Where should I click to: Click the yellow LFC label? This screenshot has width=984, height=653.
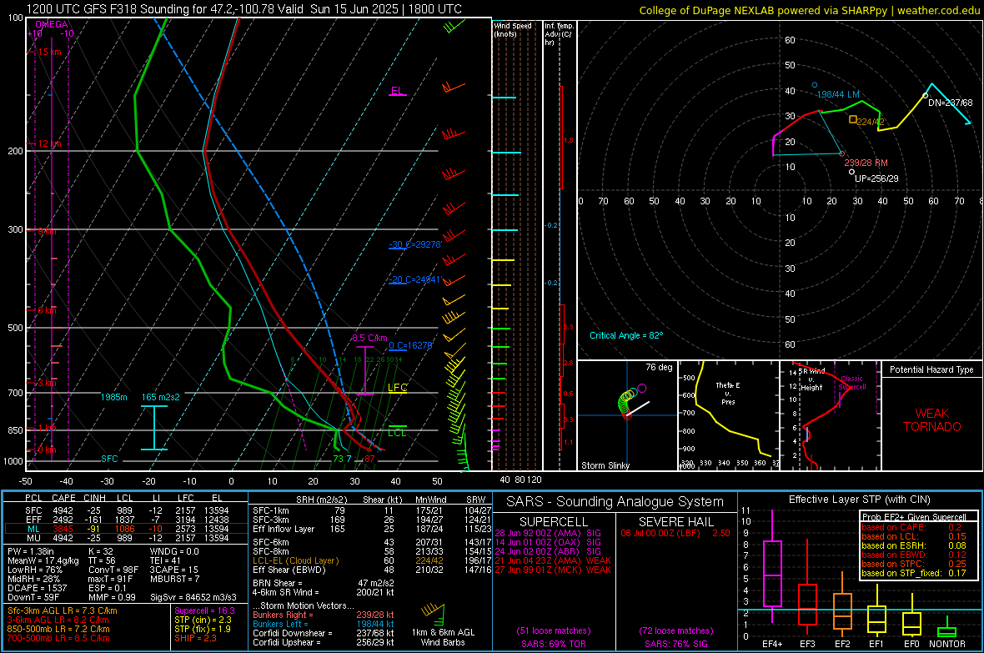tap(397, 388)
